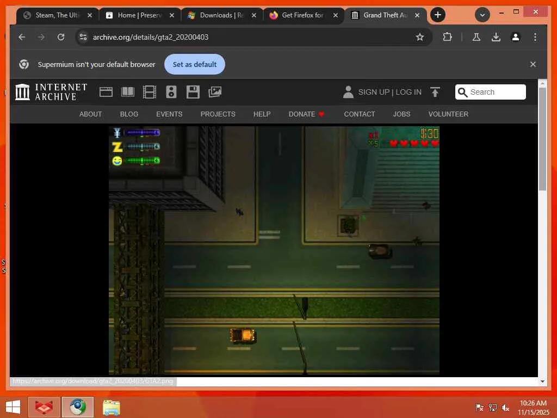Open the browser three-dot menu
The image size is (557, 418).
coord(535,37)
